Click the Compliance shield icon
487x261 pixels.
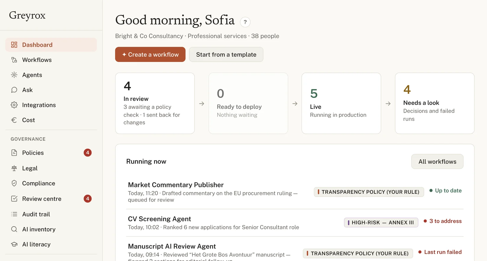point(14,183)
